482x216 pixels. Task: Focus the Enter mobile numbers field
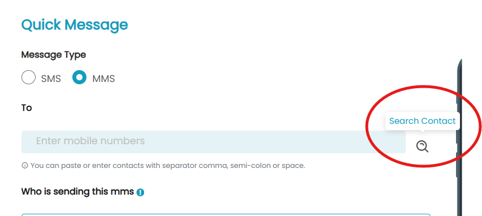tap(214, 142)
